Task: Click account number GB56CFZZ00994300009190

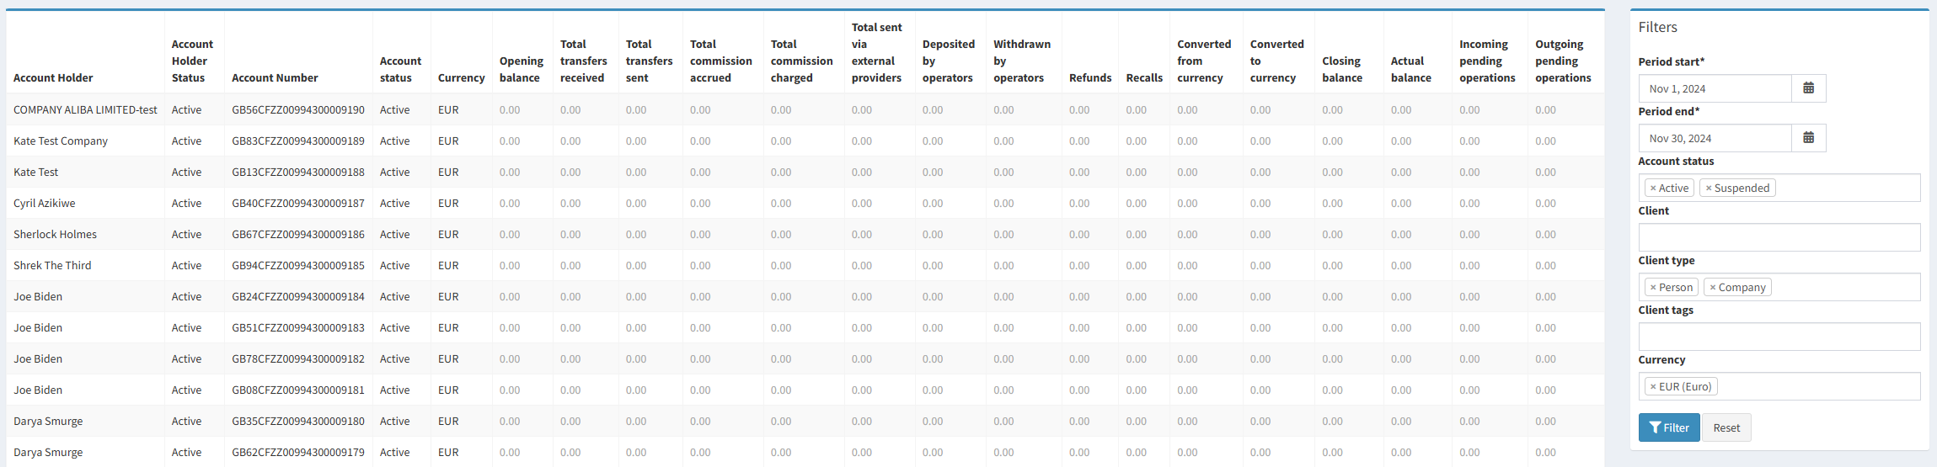Action: tap(298, 109)
